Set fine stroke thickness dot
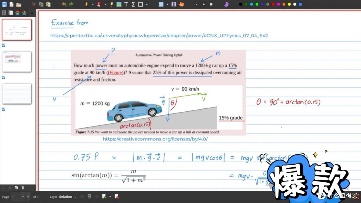 coord(197,4)
